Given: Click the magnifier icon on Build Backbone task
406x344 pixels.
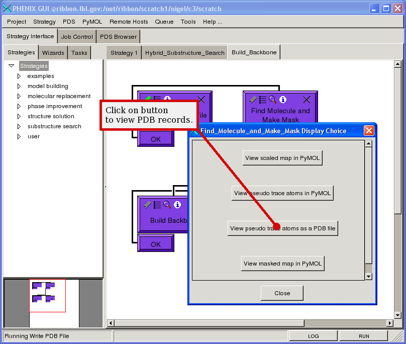Looking at the screenshot, I should (x=167, y=205).
